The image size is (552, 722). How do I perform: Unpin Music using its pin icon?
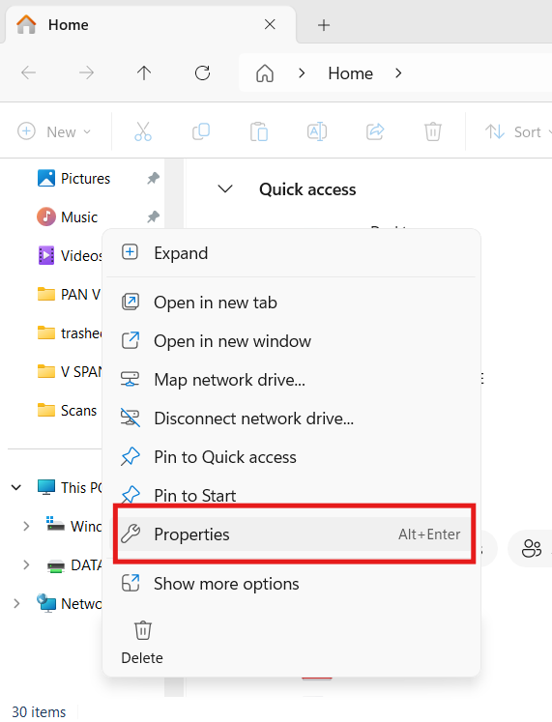(153, 217)
